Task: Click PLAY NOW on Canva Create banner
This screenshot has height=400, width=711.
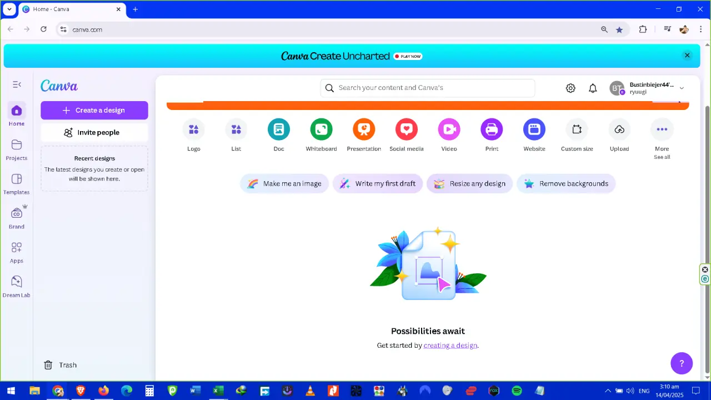Action: (408, 56)
